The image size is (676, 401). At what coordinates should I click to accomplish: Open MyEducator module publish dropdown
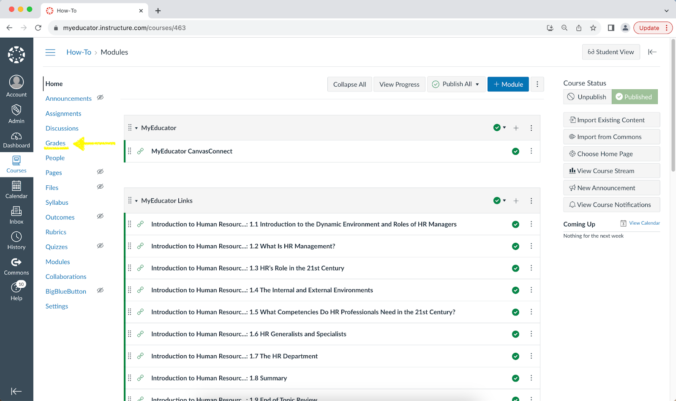(x=500, y=128)
